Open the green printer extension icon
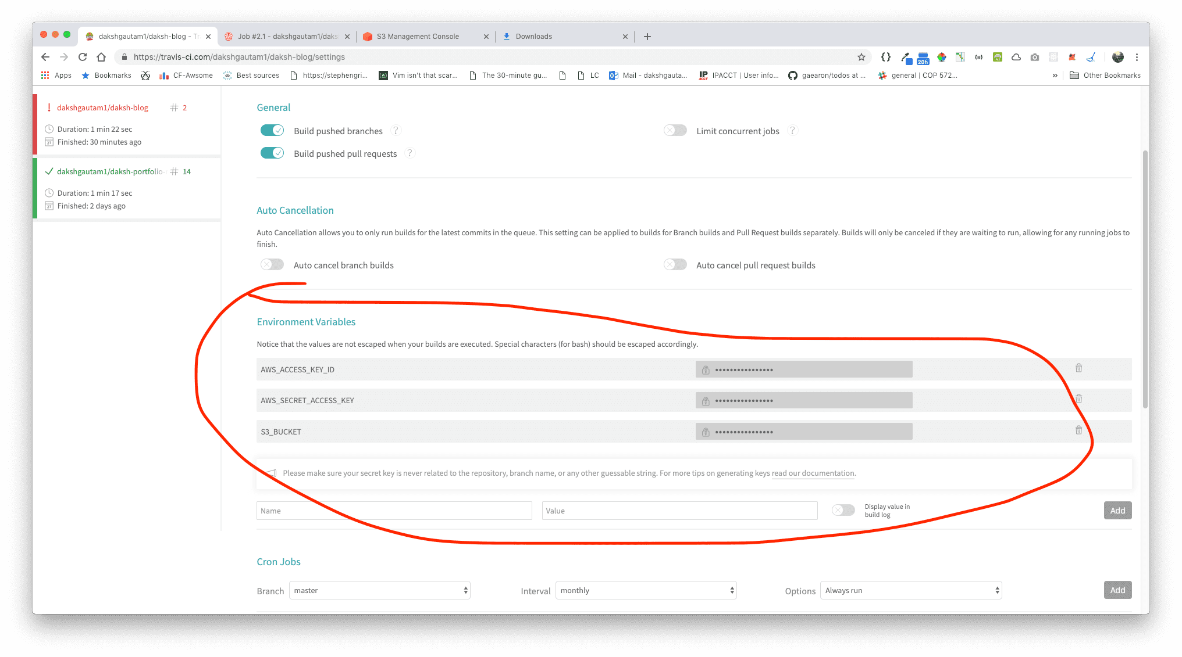The width and height of the screenshot is (1182, 657). click(x=998, y=57)
